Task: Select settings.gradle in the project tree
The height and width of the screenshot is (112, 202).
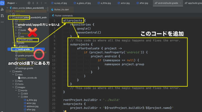Action: coord(26,68)
